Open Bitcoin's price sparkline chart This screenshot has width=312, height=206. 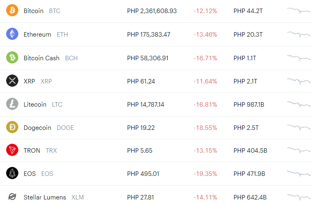pos(299,11)
